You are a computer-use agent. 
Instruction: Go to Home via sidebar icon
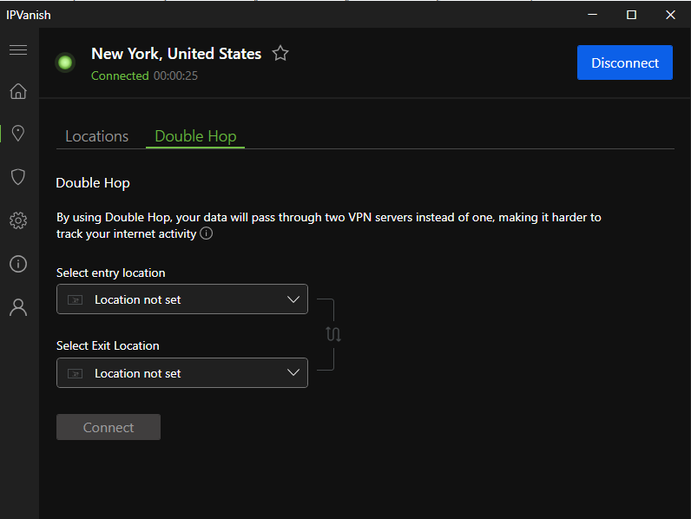point(18,91)
